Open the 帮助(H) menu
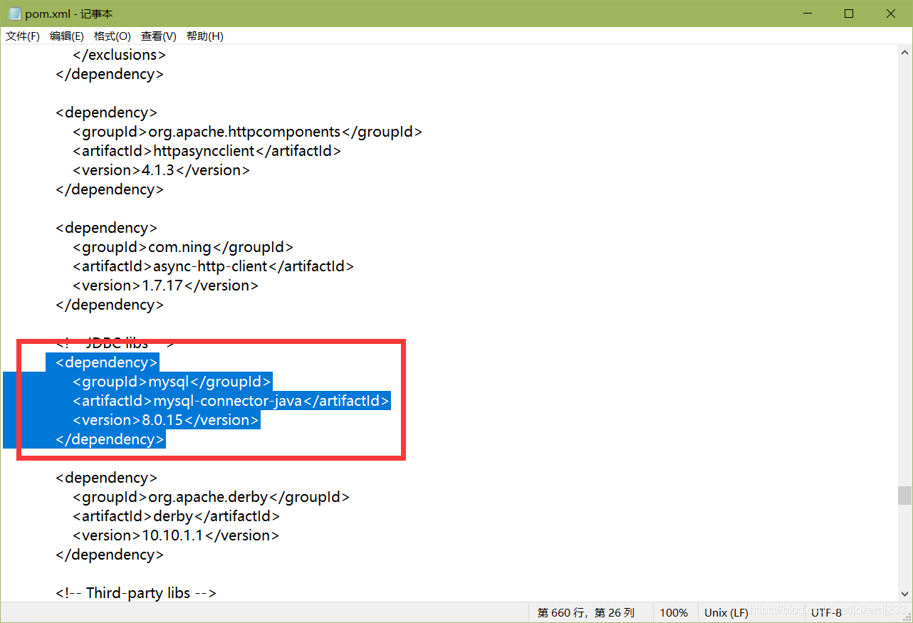 pyautogui.click(x=205, y=36)
